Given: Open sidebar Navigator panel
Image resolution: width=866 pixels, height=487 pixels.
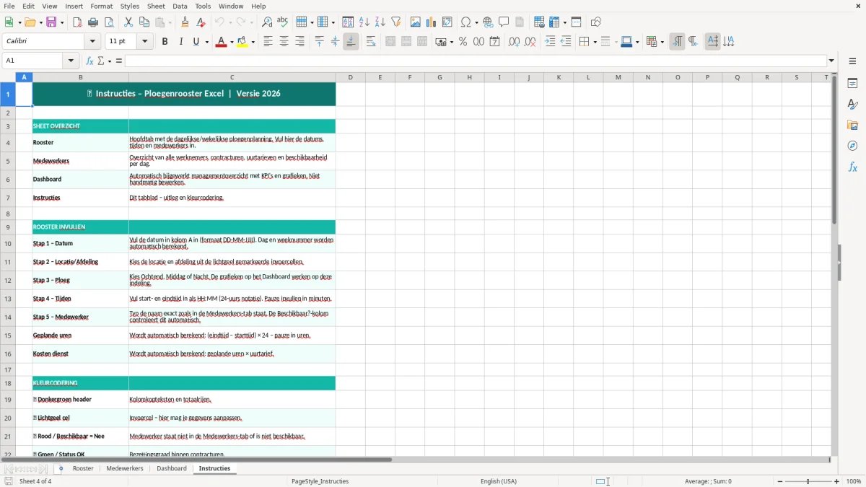Looking at the screenshot, I should point(852,146).
